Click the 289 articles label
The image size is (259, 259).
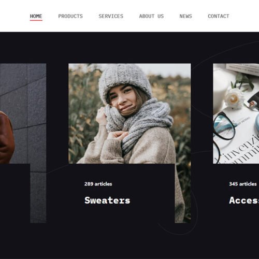click(x=98, y=184)
